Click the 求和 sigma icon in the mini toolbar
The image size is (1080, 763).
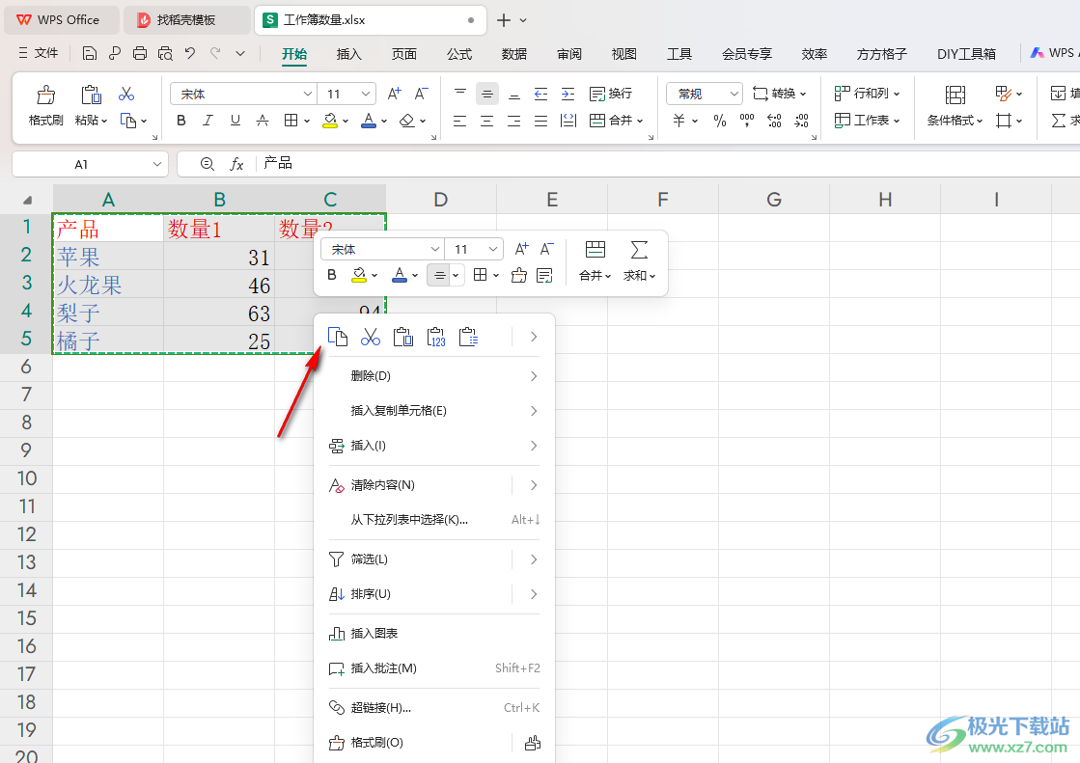tap(639, 250)
